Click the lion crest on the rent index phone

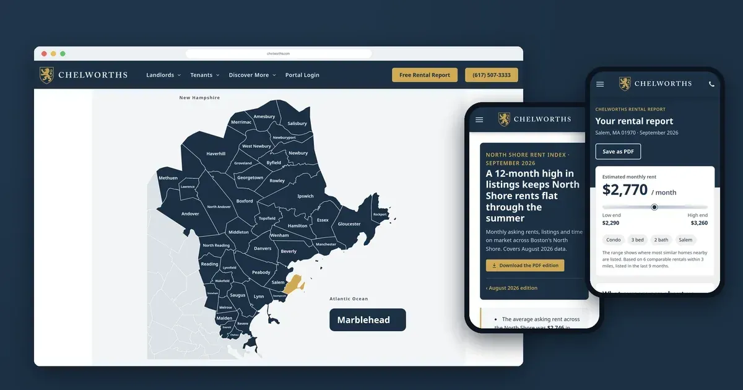[x=504, y=119]
